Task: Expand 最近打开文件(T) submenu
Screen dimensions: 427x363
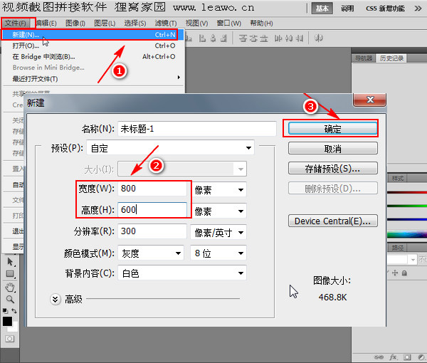Action: [93, 79]
